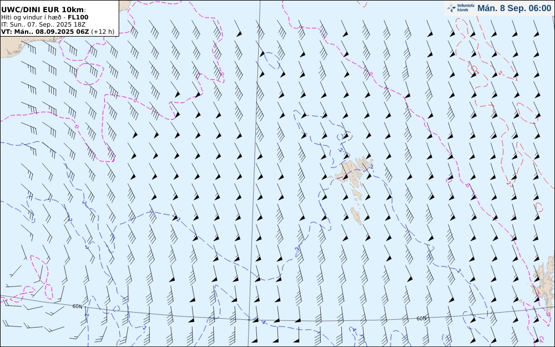This screenshot has width=555, height=347.
Task: Click the Veðurstofa Íslands logo
Action: point(460,8)
